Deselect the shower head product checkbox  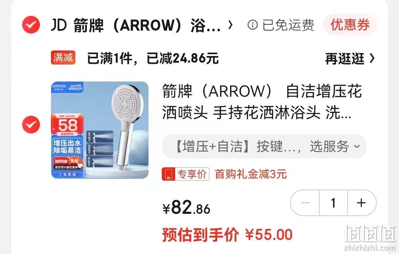pos(31,124)
